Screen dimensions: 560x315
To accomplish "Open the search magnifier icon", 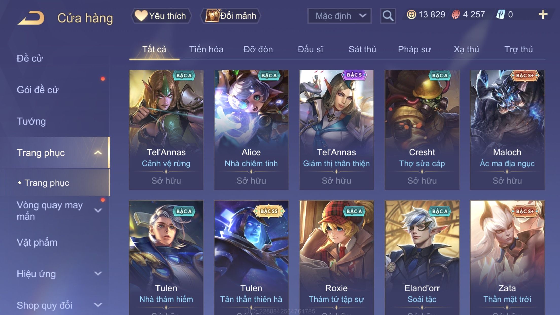I will 388,16.
